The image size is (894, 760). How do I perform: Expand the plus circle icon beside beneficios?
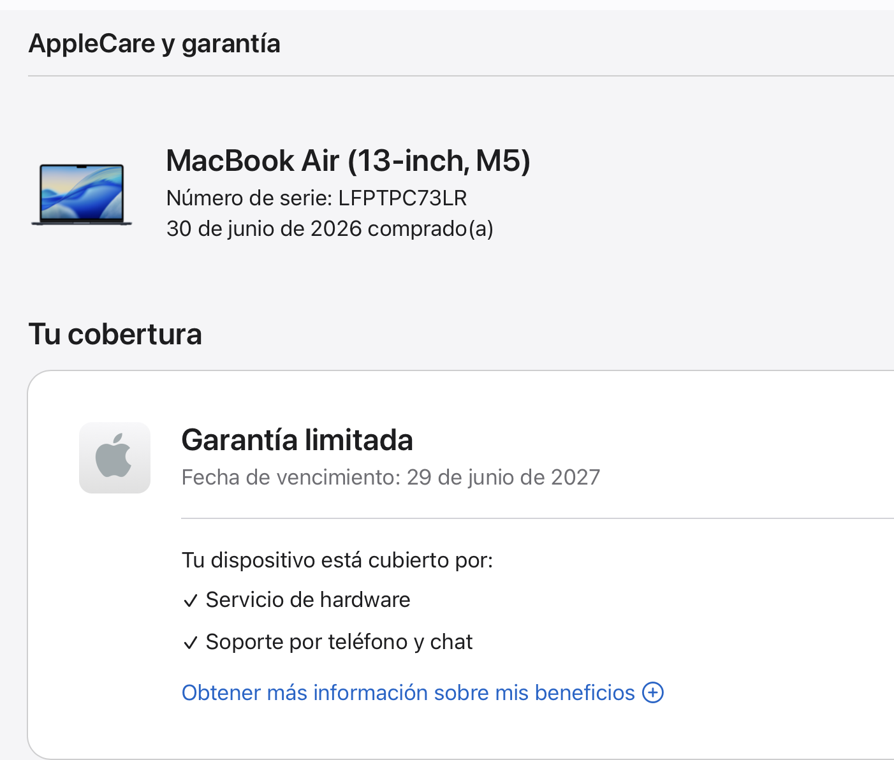(x=653, y=692)
